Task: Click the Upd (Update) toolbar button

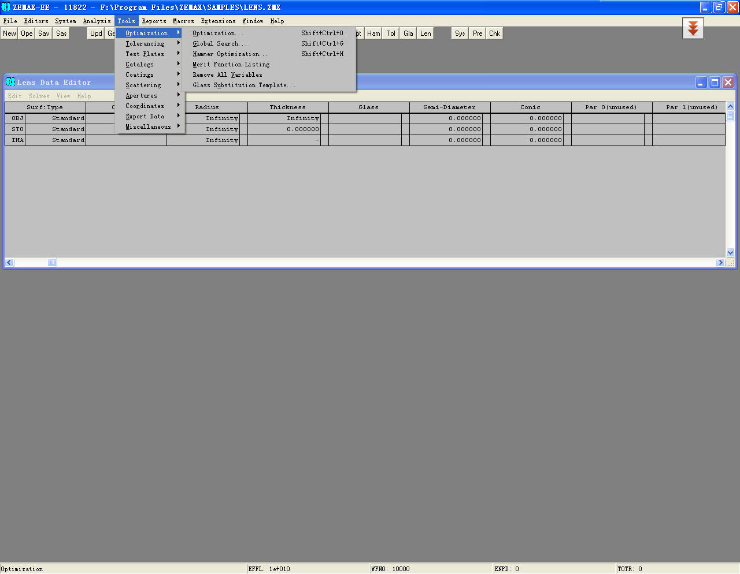Action: point(96,33)
